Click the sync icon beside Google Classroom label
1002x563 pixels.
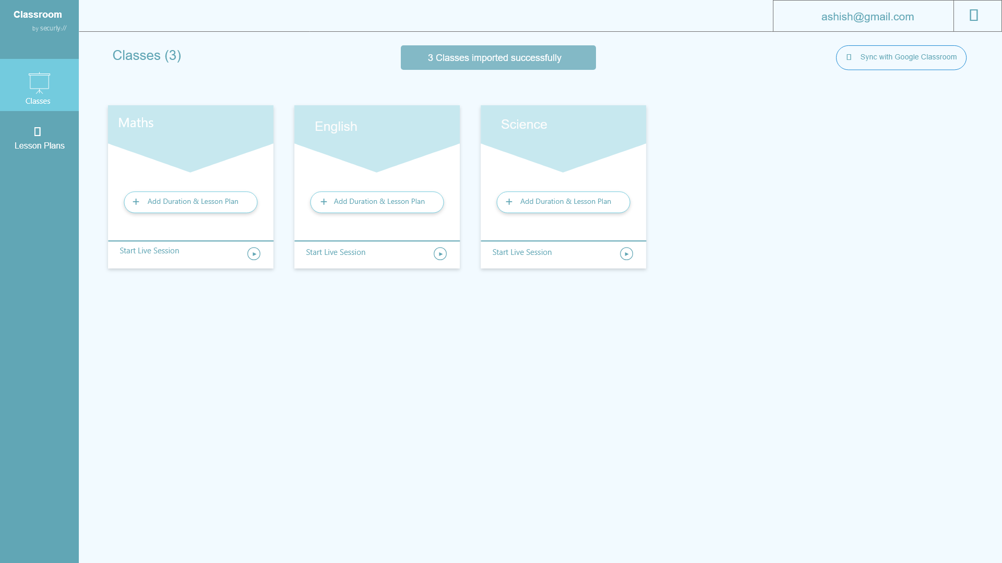[850, 57]
